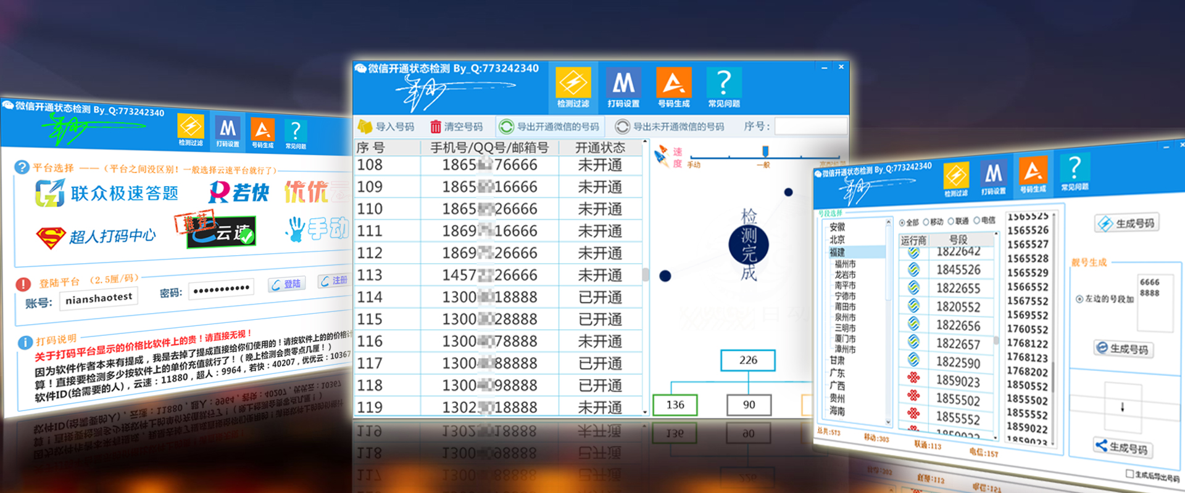1185x493 pixels.
Task: Select row 108 in results table
Action: pyautogui.click(x=498, y=165)
